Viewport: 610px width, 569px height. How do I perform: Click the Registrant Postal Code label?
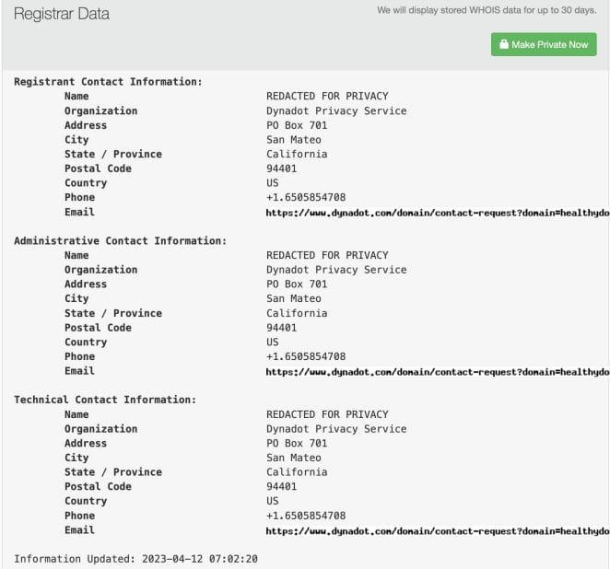[x=98, y=168]
